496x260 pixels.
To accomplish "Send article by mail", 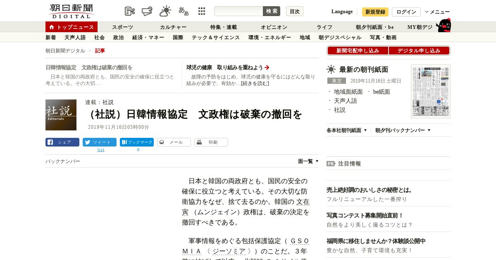I will 174,142.
